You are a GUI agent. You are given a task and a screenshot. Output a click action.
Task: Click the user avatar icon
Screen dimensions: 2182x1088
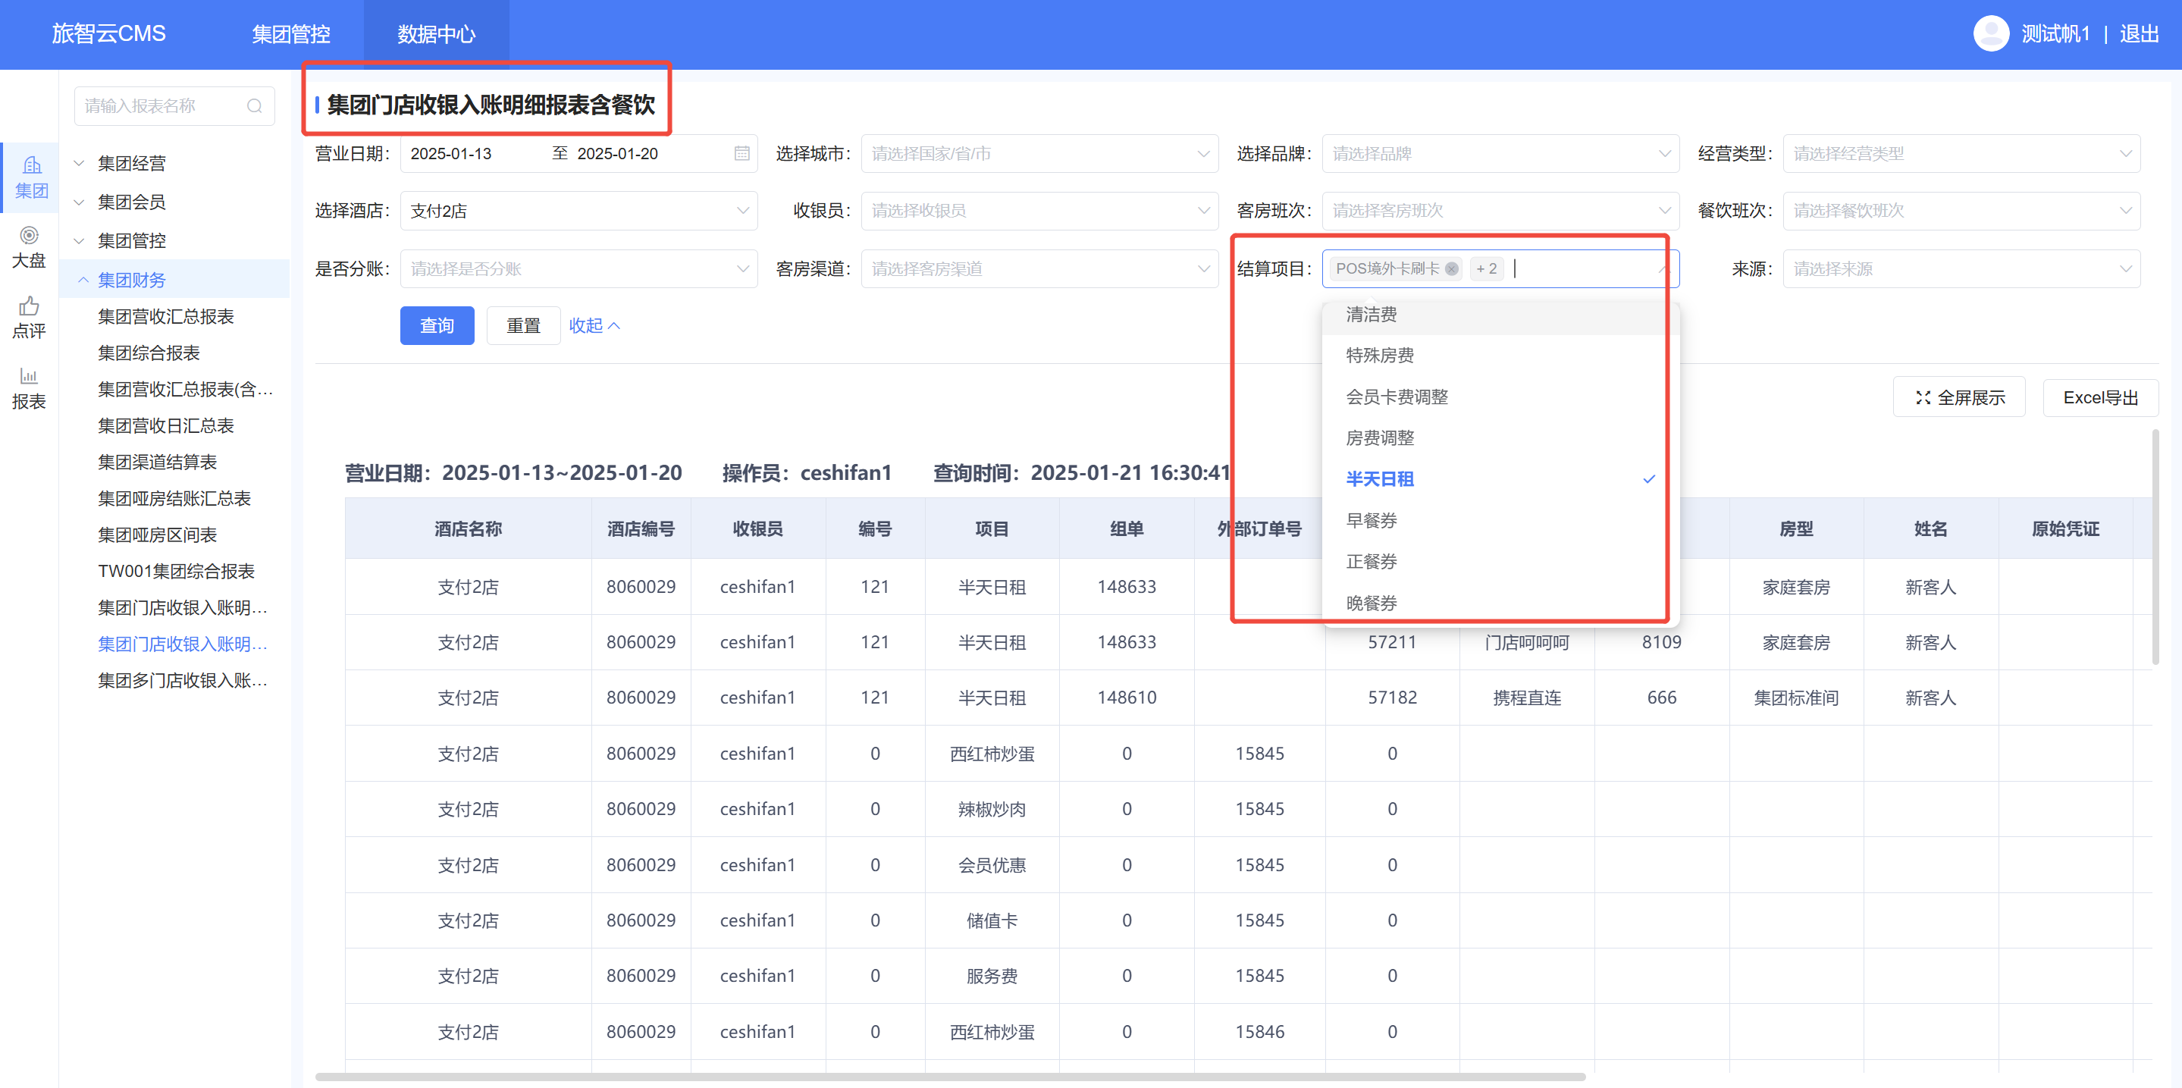1991,34
